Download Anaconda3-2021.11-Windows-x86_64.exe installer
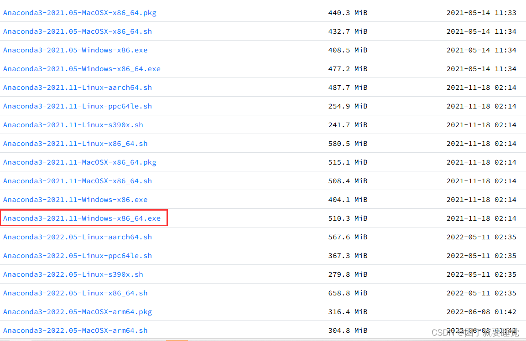Viewport: 526px width, 341px height. (82, 218)
